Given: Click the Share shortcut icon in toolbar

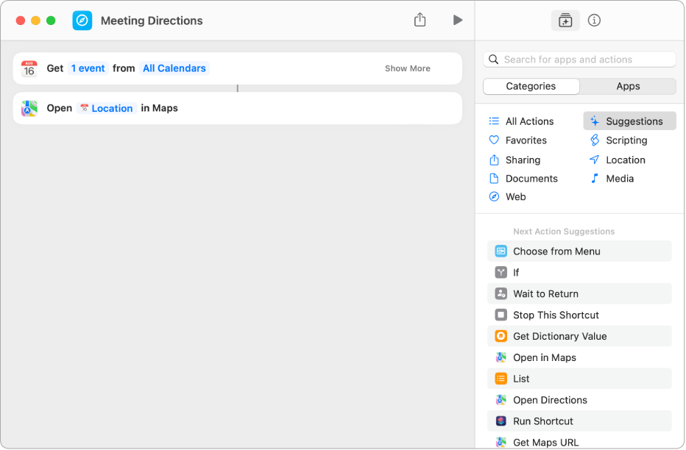Looking at the screenshot, I should (420, 21).
